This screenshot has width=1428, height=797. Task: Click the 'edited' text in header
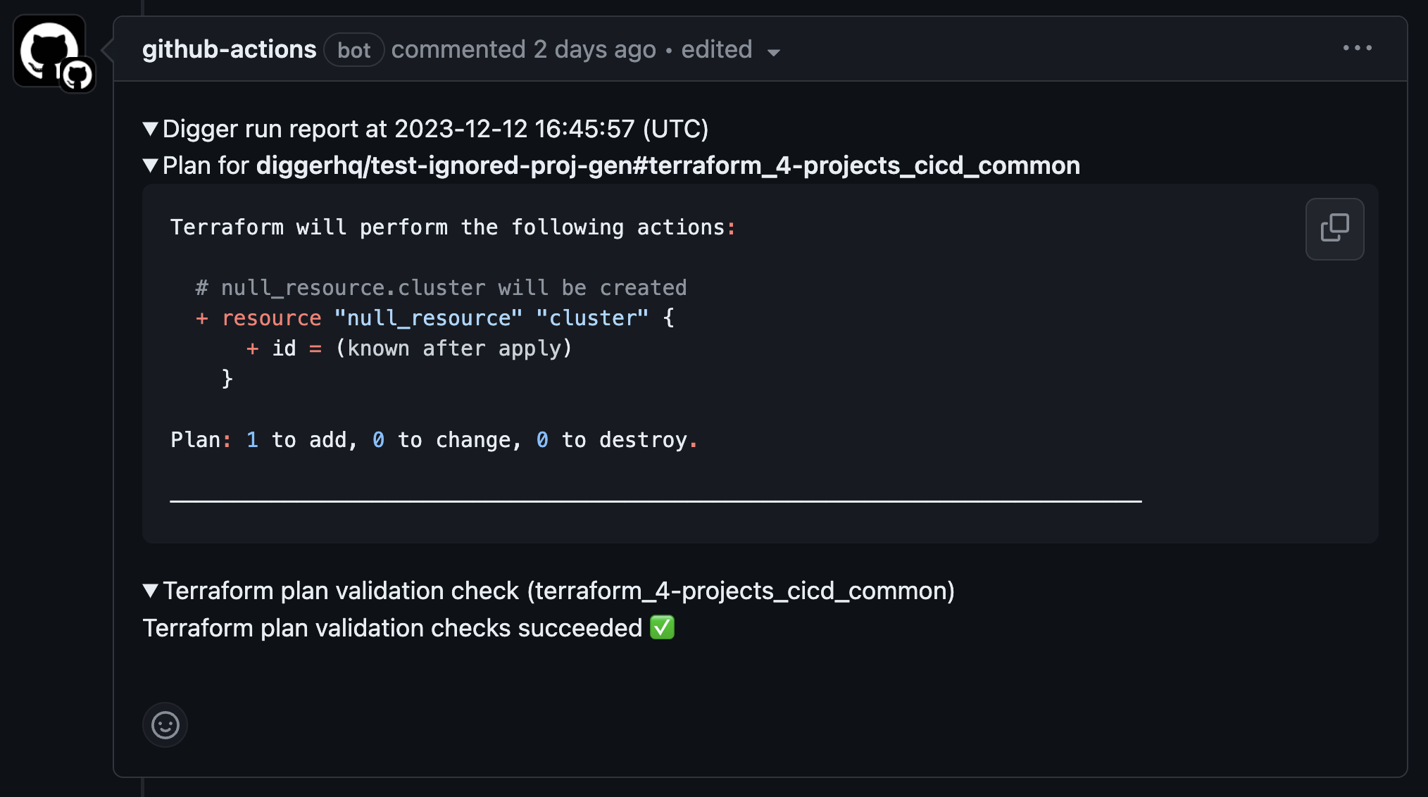[x=717, y=49]
